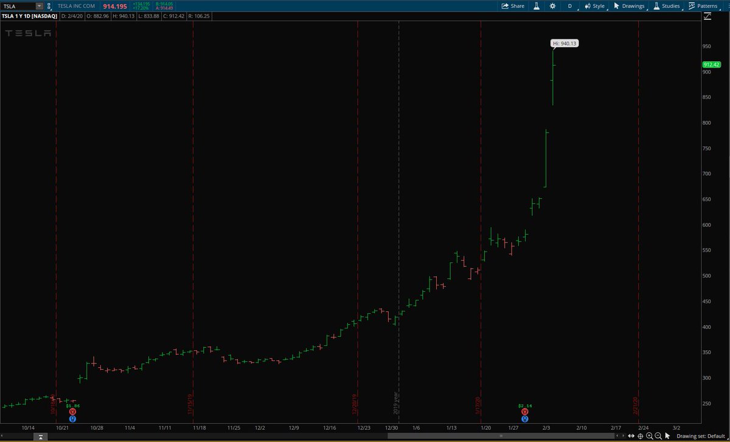Image resolution: width=730 pixels, height=442 pixels.
Task: Click the R: 106.25 range value
Action: coord(200,16)
